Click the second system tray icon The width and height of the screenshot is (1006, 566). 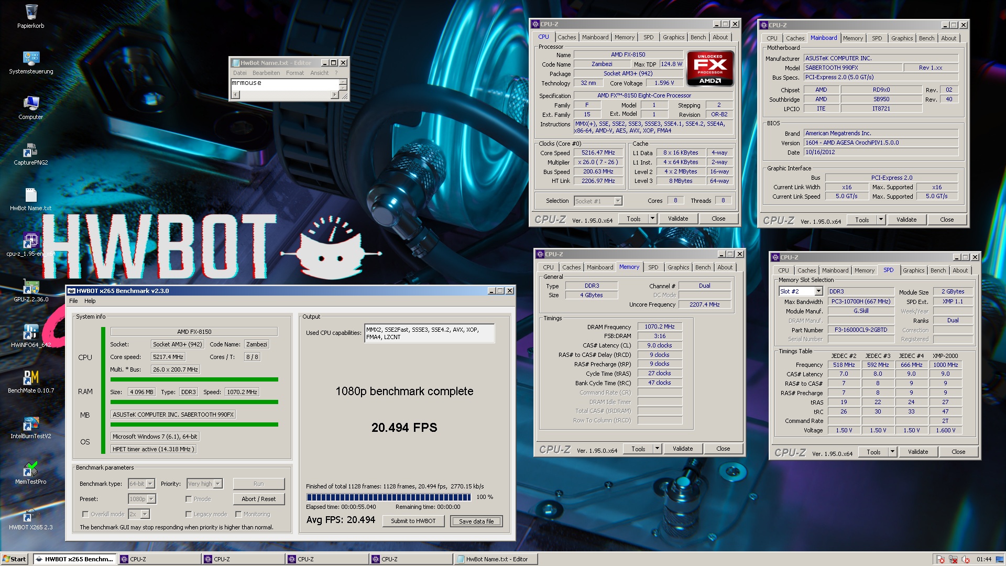[x=953, y=559]
